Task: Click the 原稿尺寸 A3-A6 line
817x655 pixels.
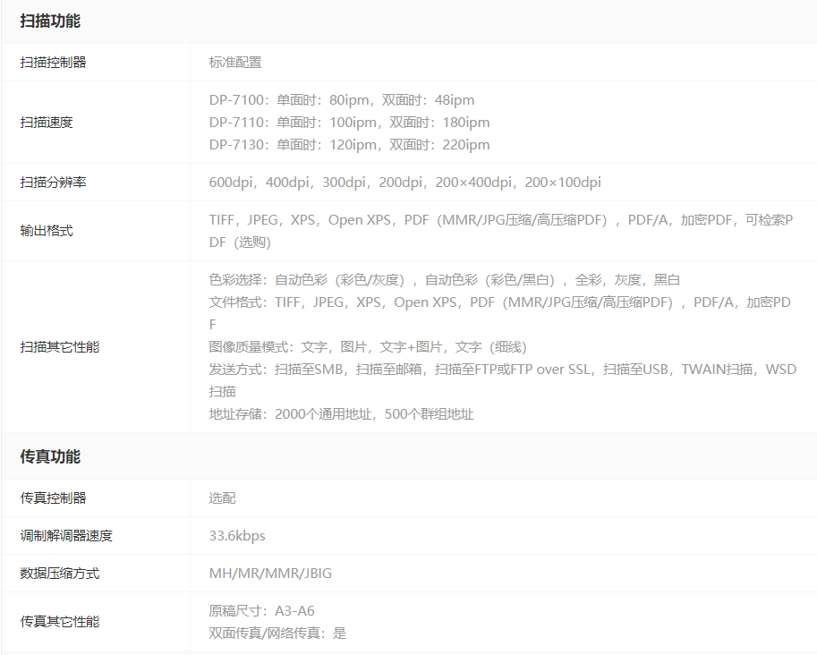Action: coord(261,610)
